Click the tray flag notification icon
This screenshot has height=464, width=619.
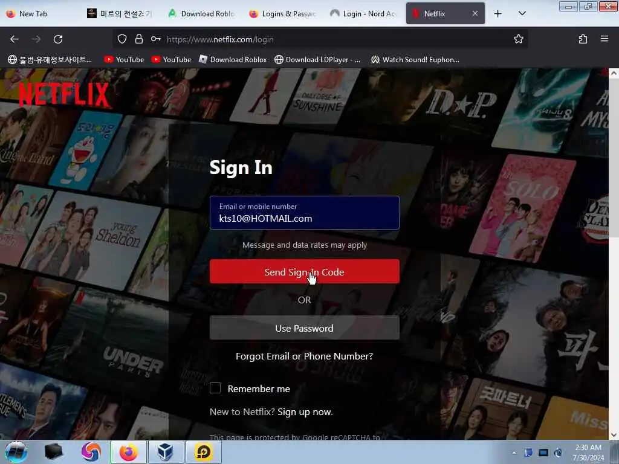[x=528, y=453]
